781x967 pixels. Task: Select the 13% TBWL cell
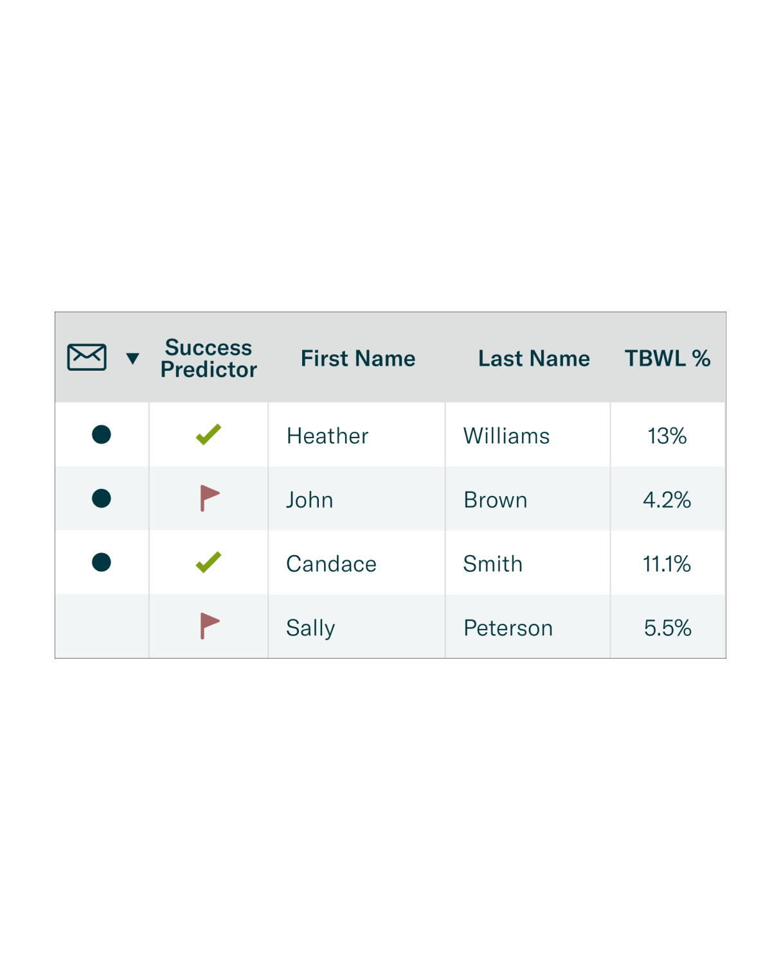[x=667, y=436]
